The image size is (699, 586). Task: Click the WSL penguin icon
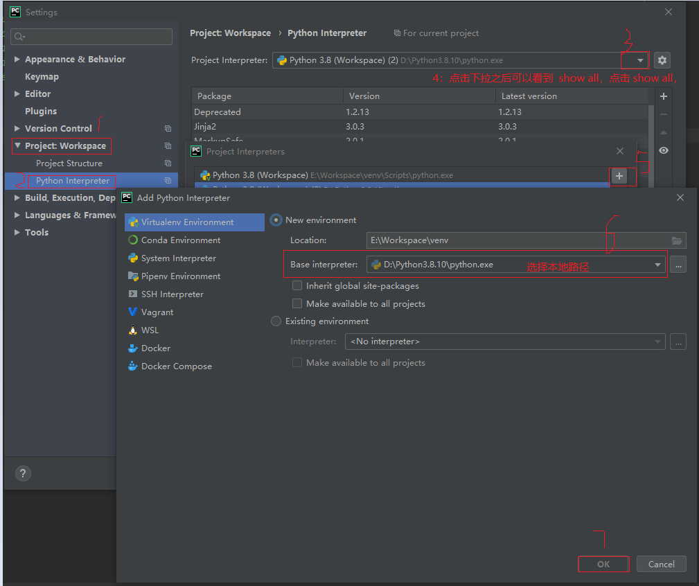pos(133,330)
